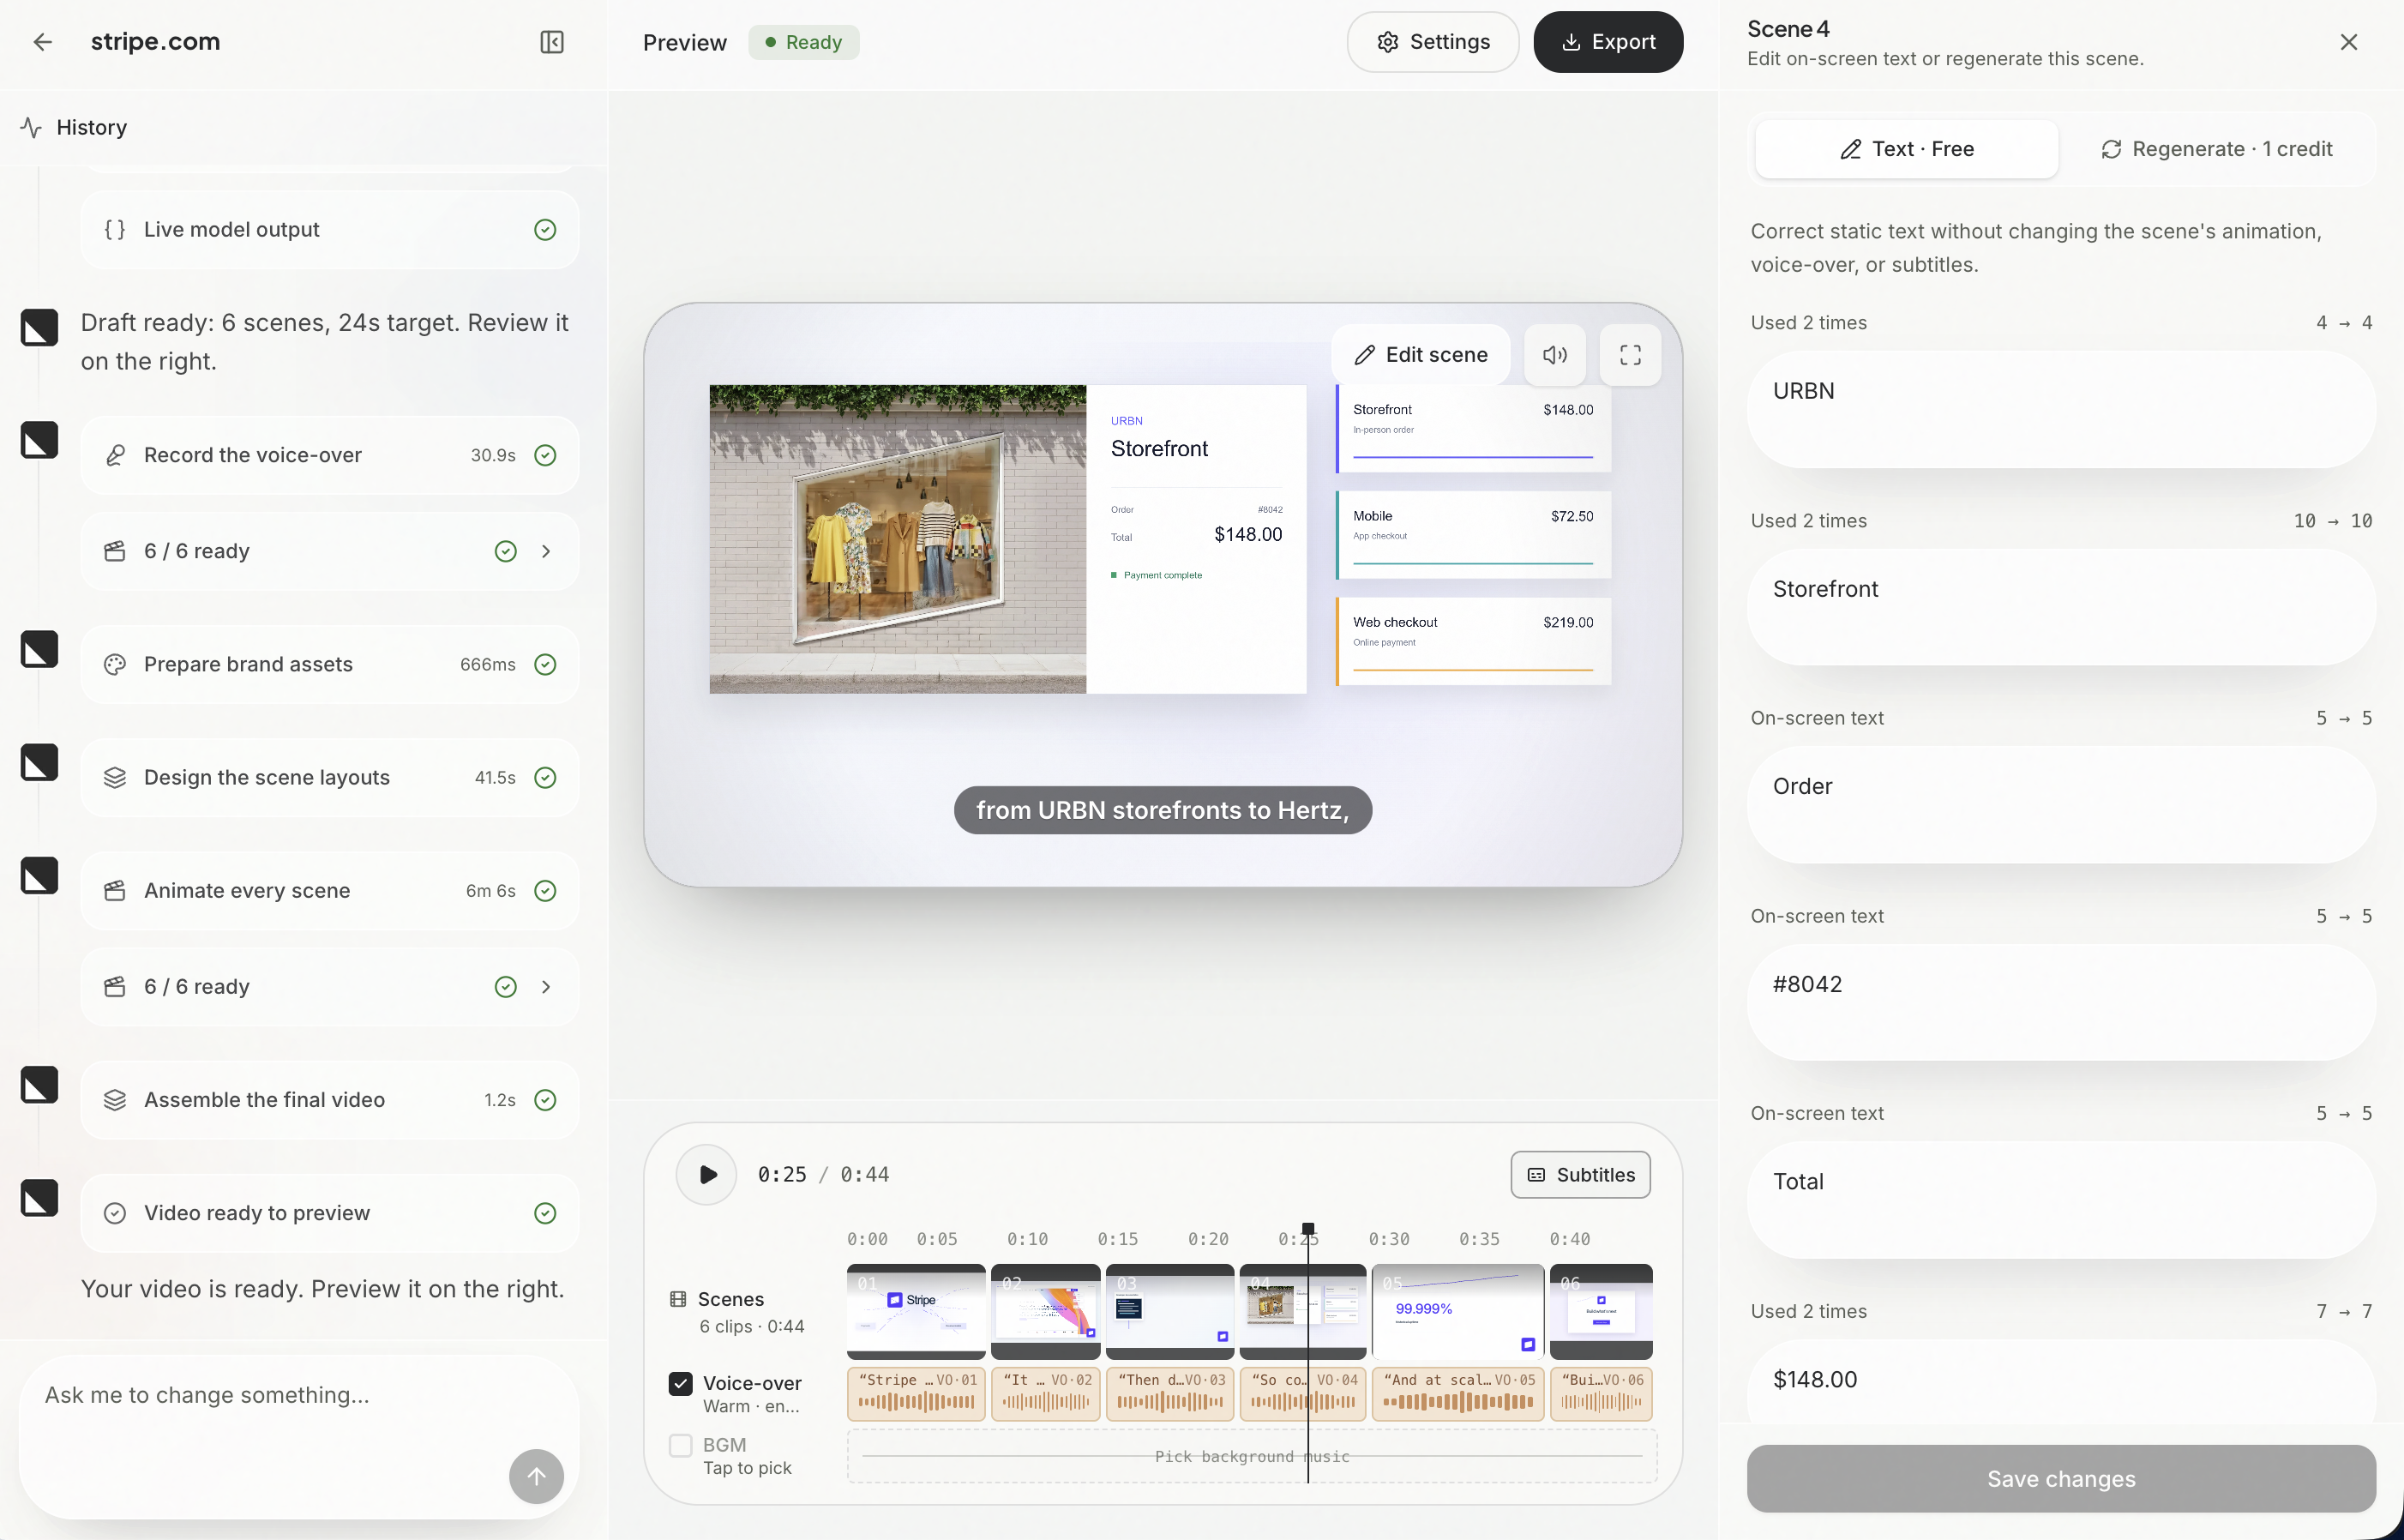Click the Storefront text field
Viewport: 2404px width, 1540px height.
pyautogui.click(x=2061, y=607)
